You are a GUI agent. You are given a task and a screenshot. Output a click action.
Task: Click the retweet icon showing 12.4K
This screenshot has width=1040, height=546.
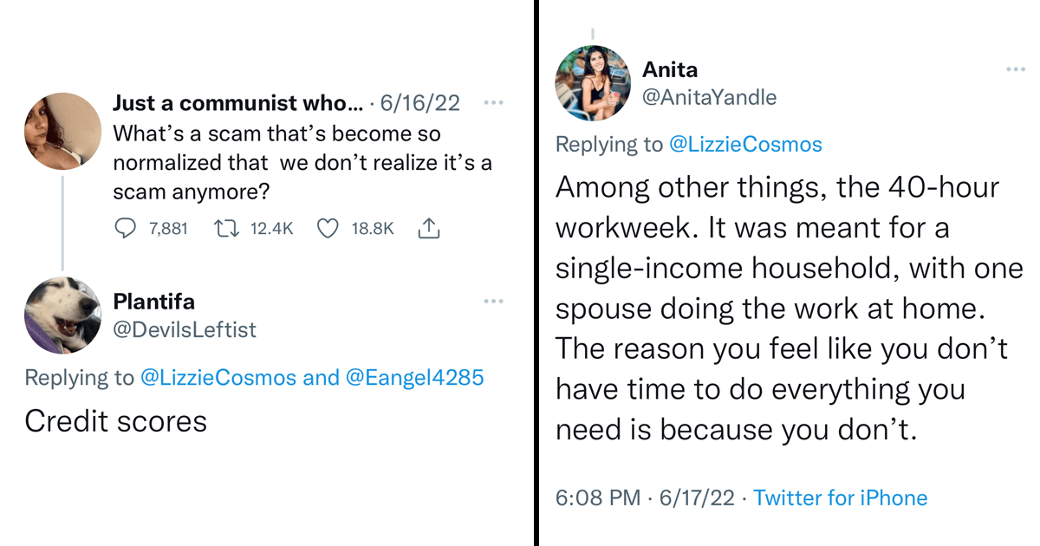pos(226,229)
